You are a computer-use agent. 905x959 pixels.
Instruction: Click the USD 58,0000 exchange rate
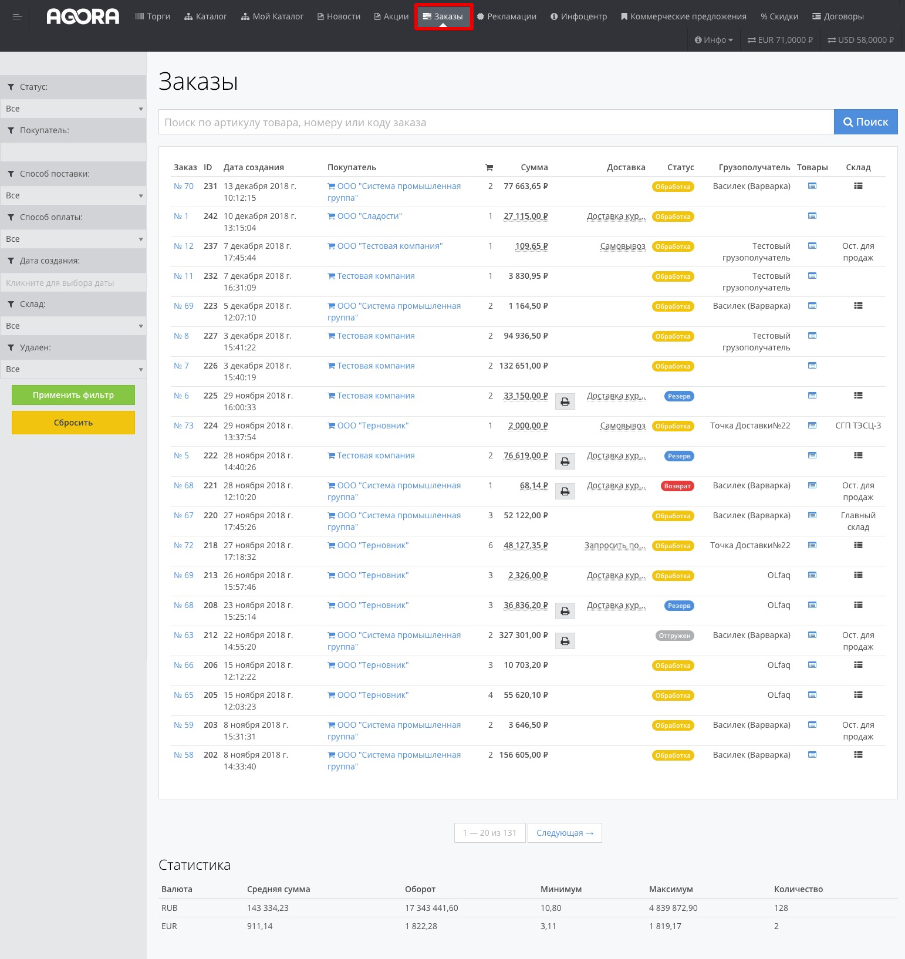[x=860, y=40]
